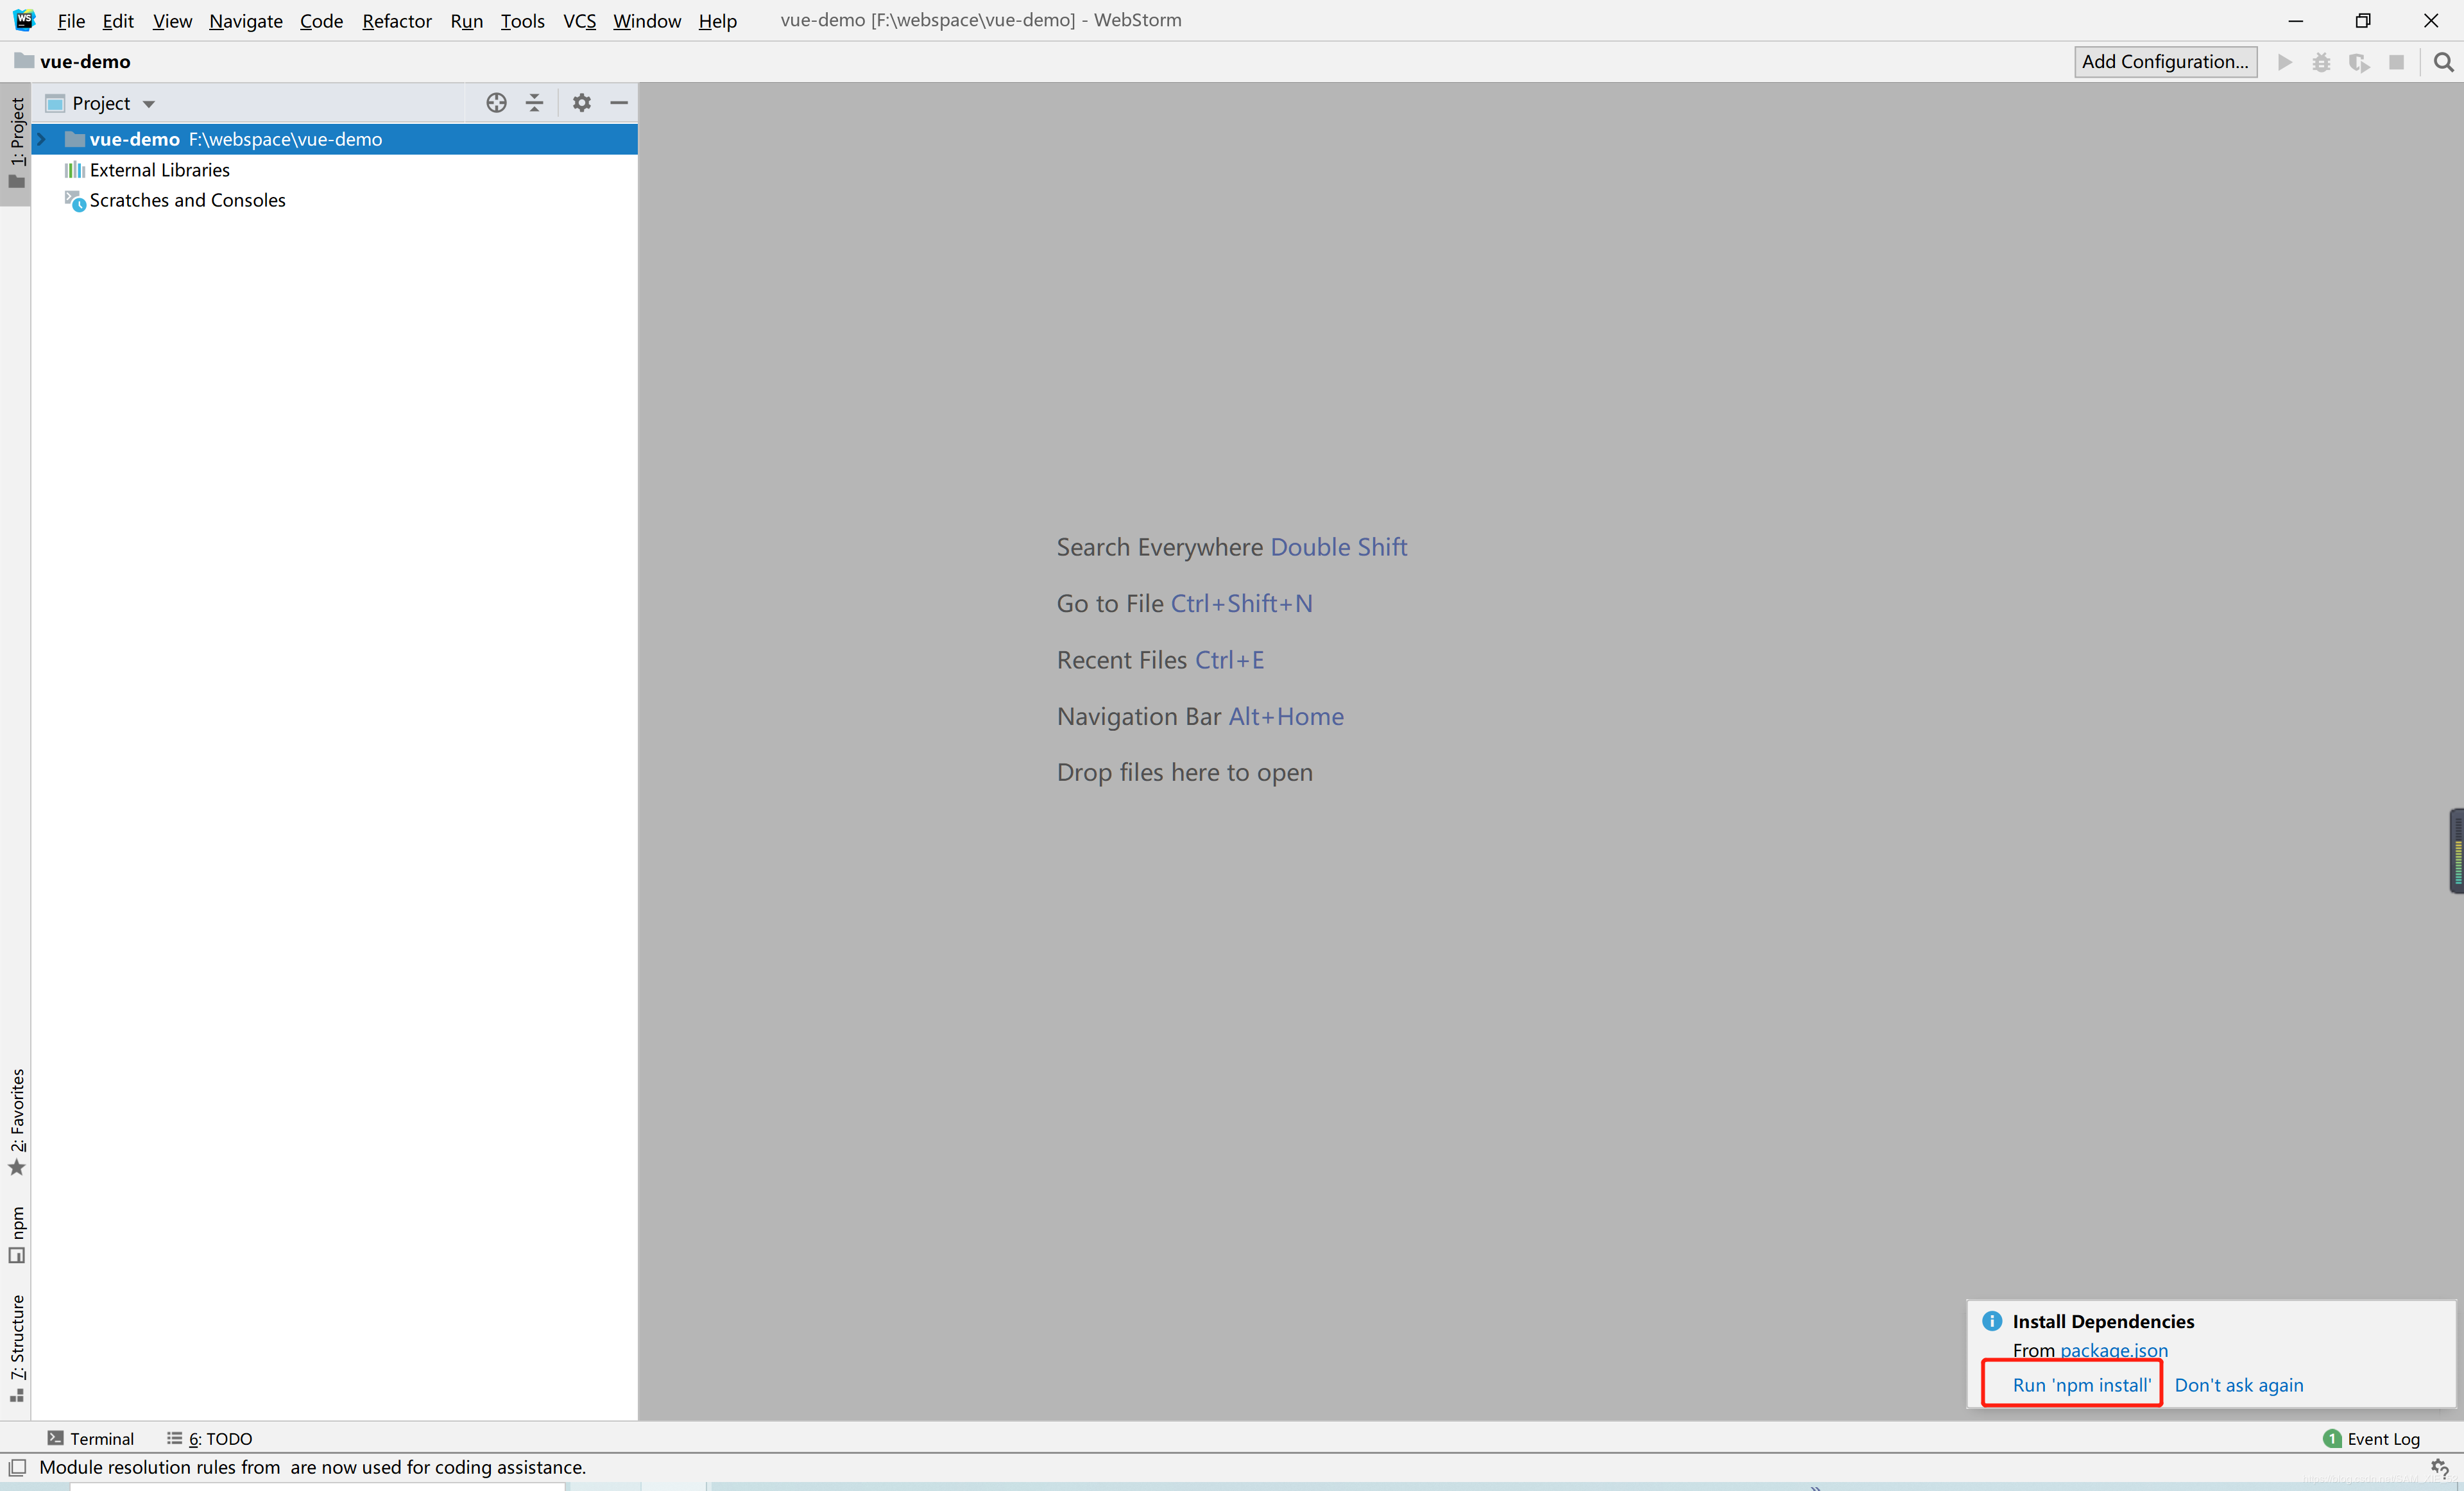Click 'Search Everywhere Double Shift' hint
The width and height of the screenshot is (2464, 1491).
[1231, 548]
